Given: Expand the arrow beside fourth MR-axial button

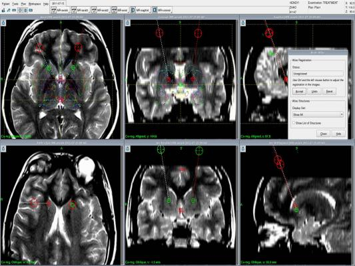Looking at the screenshot, I should click(129, 11).
